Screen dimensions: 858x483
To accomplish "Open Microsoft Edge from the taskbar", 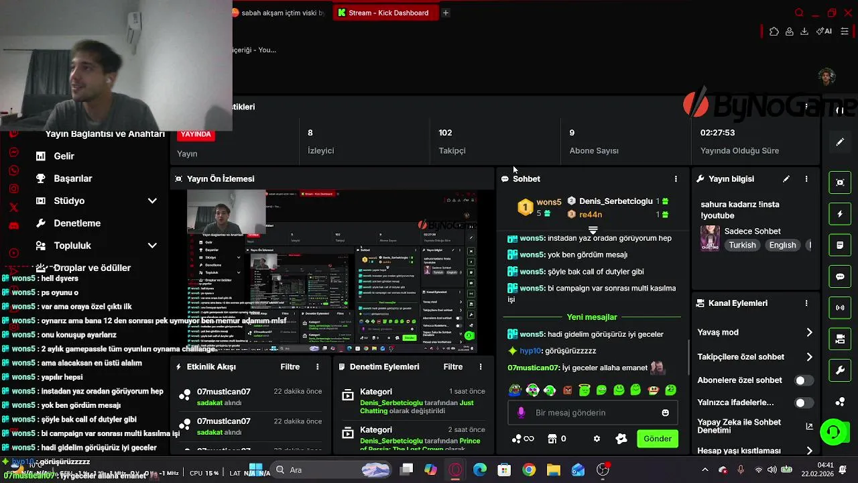I will click(480, 470).
